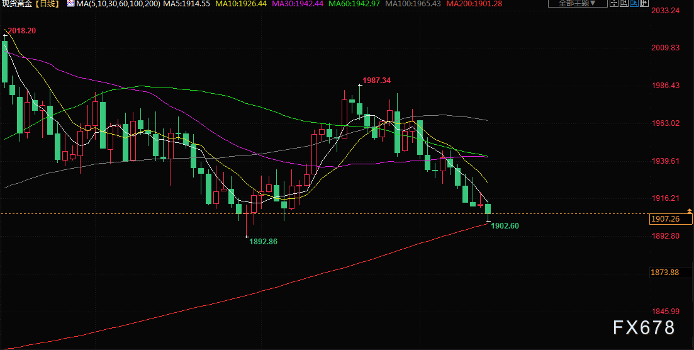The image size is (694, 350).
Task: Click the shift chart right icon
Action: (644, 3)
